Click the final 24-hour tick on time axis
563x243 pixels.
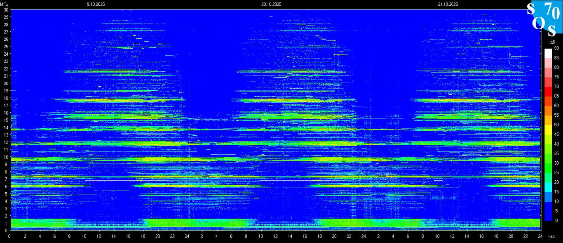(x=540, y=236)
